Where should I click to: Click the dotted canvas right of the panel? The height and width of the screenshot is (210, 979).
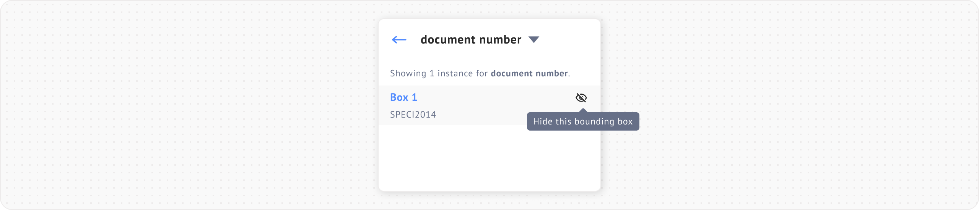coord(784,105)
